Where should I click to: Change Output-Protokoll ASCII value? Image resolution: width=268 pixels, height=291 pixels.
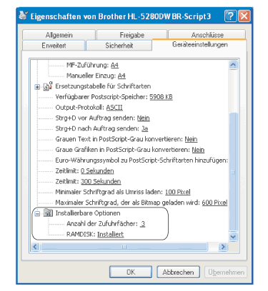pos(114,108)
